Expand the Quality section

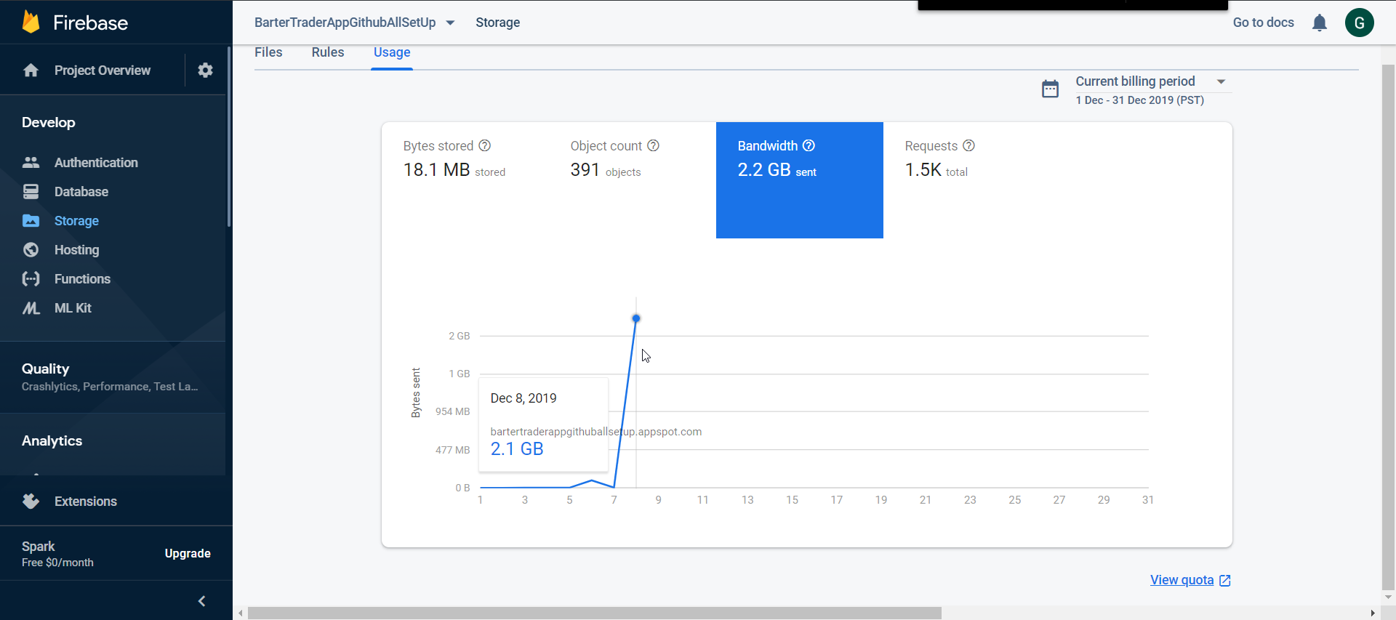coord(113,377)
